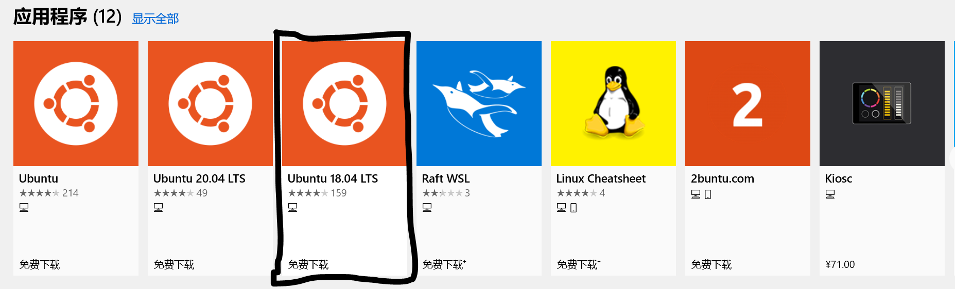Click the Linux Cheatsheet star rating

[581, 193]
